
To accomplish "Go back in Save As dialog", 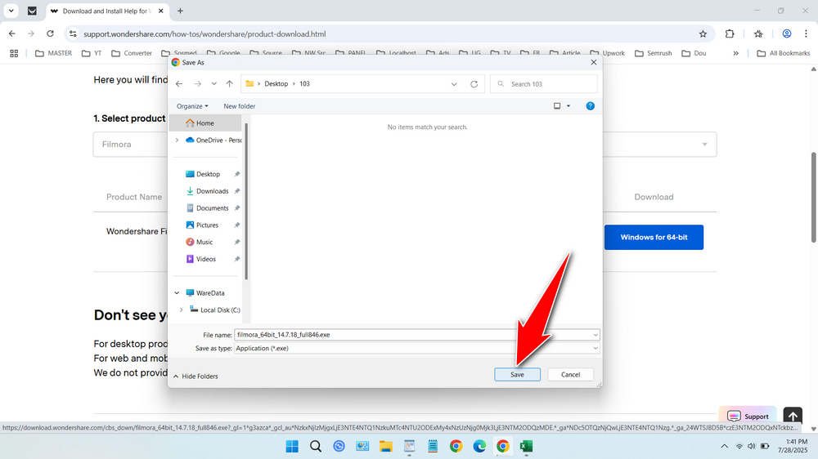I will tap(179, 84).
